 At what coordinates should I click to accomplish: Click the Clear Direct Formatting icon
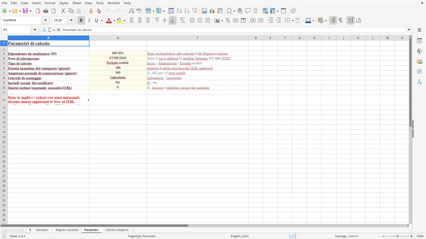[x=99, y=11]
